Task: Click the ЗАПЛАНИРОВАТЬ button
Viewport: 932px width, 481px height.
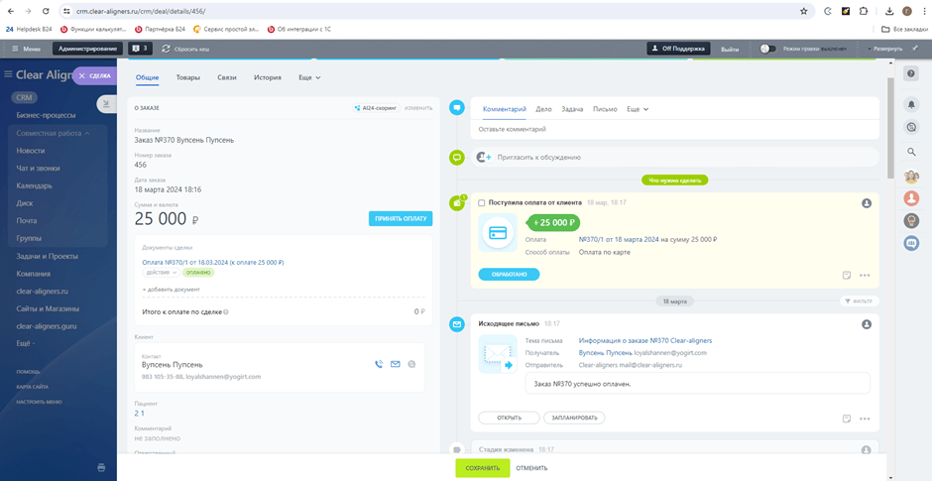Action: click(574, 418)
